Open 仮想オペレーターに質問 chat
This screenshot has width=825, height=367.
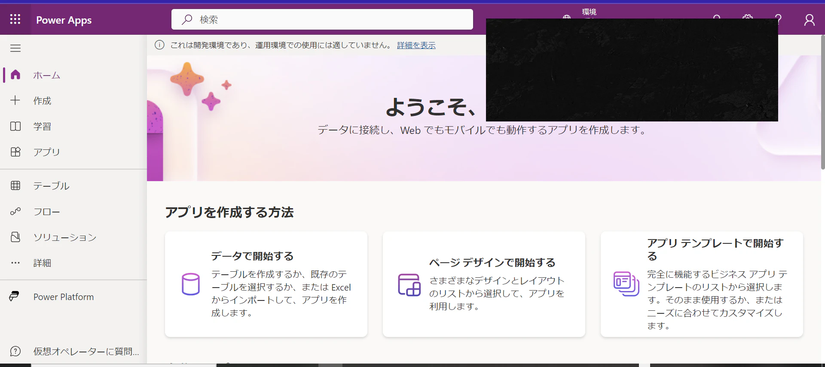tap(73, 351)
